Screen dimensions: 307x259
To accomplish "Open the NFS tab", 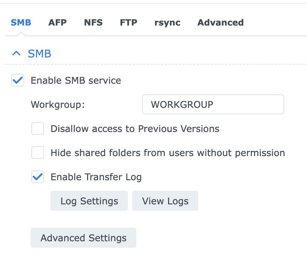I will point(93,23).
